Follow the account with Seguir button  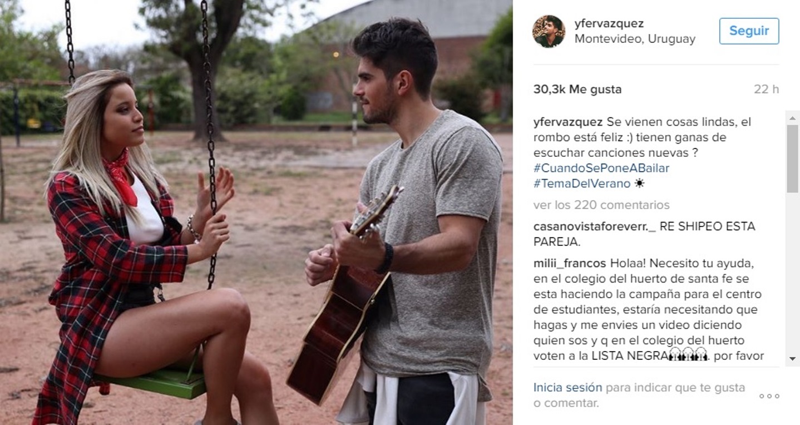pyautogui.click(x=749, y=31)
